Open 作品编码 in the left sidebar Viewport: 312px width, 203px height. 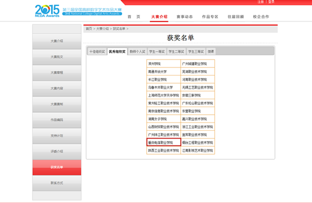[57, 120]
